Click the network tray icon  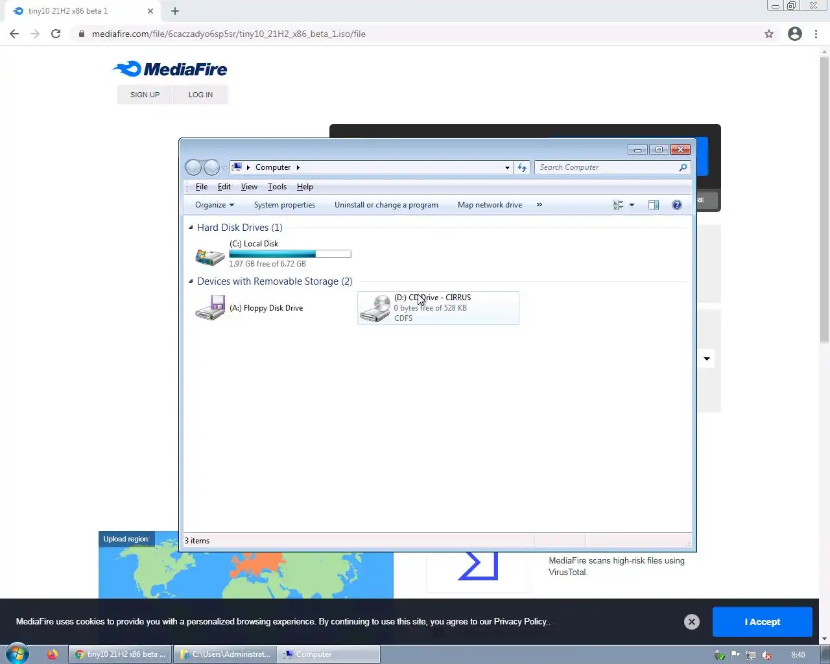click(x=751, y=655)
